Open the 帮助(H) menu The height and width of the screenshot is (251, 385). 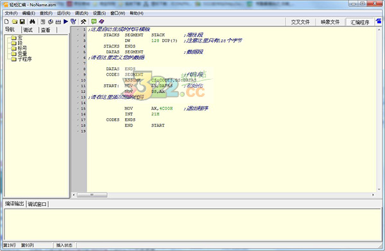137,13
